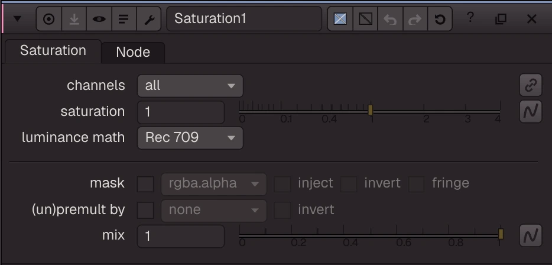Switch to the Node tab

133,53
